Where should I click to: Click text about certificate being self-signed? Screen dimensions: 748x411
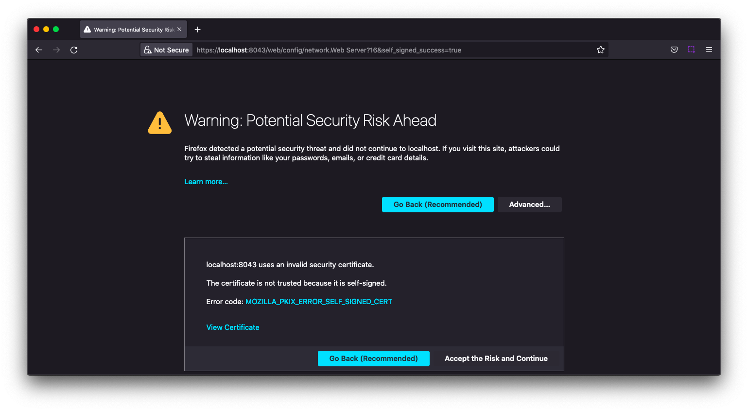pyautogui.click(x=296, y=283)
